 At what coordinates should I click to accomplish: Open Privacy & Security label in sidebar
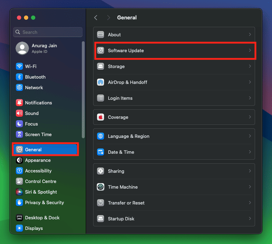point(44,202)
